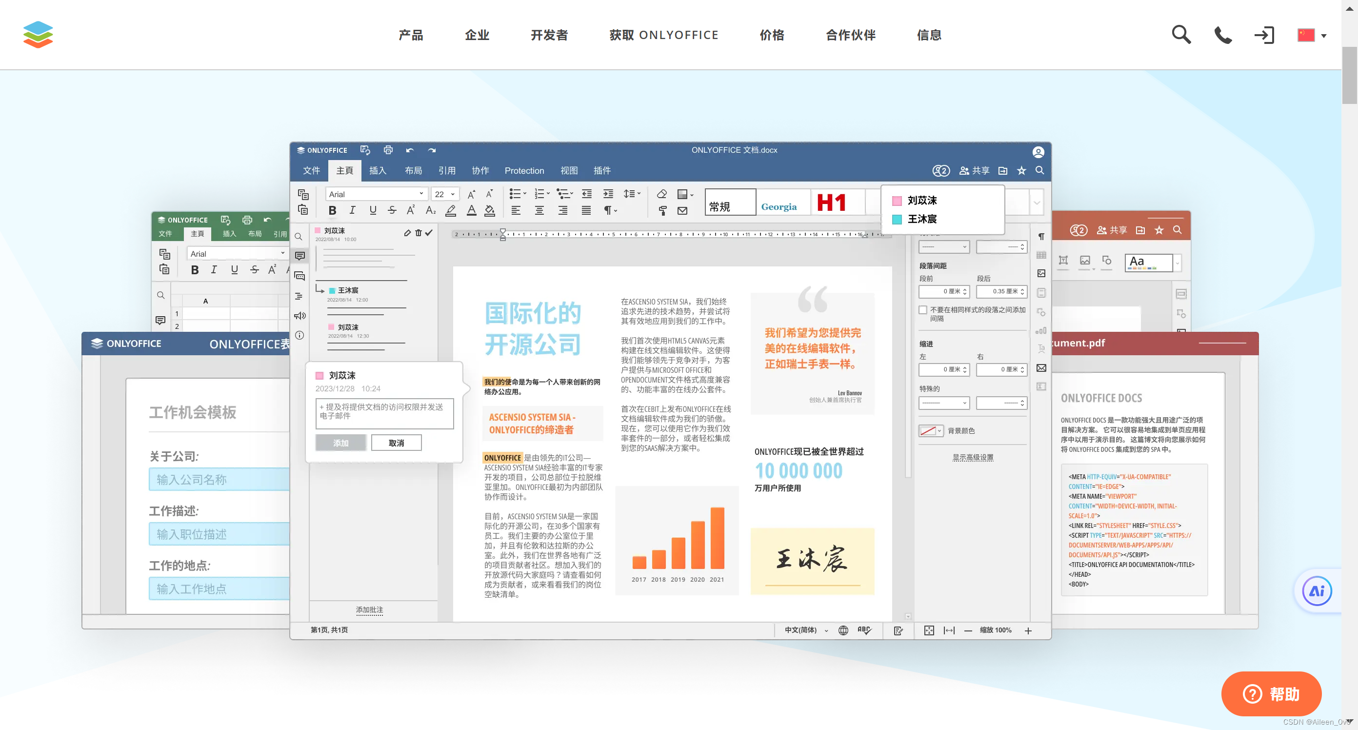This screenshot has height=730, width=1358.
Task: Select the 常规 paragraph style
Action: tap(730, 203)
